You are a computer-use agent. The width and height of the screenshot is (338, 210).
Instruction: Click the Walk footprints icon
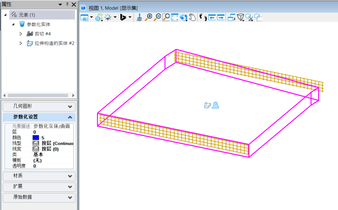[x=203, y=17]
